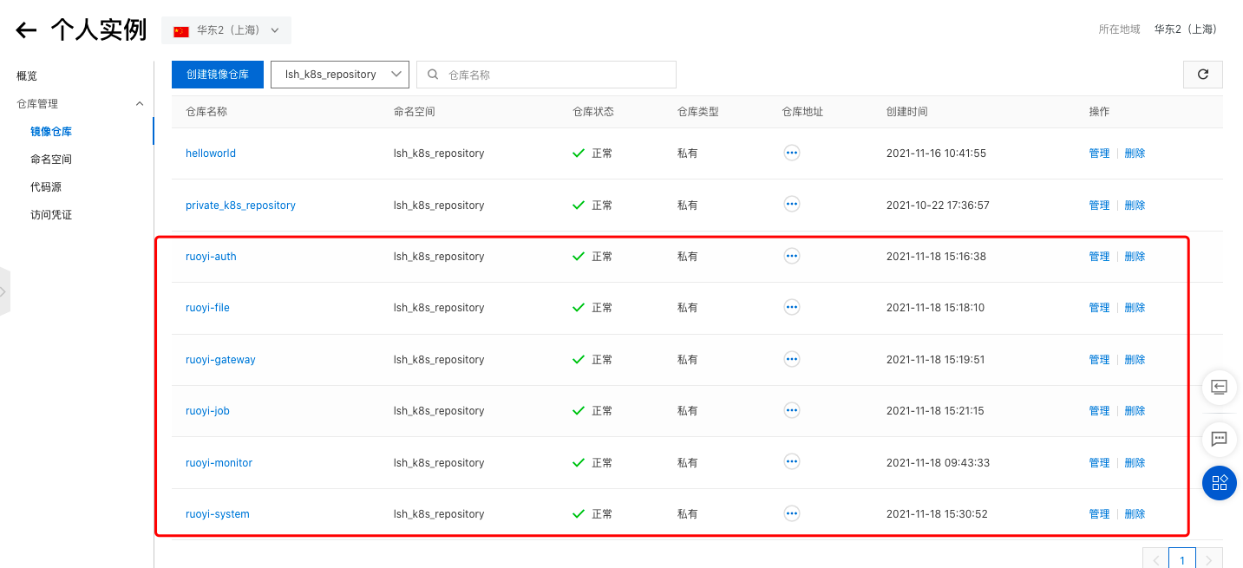This screenshot has height=568, width=1243.
Task: Click the back arrow beside 个人实例
Action: [25, 29]
